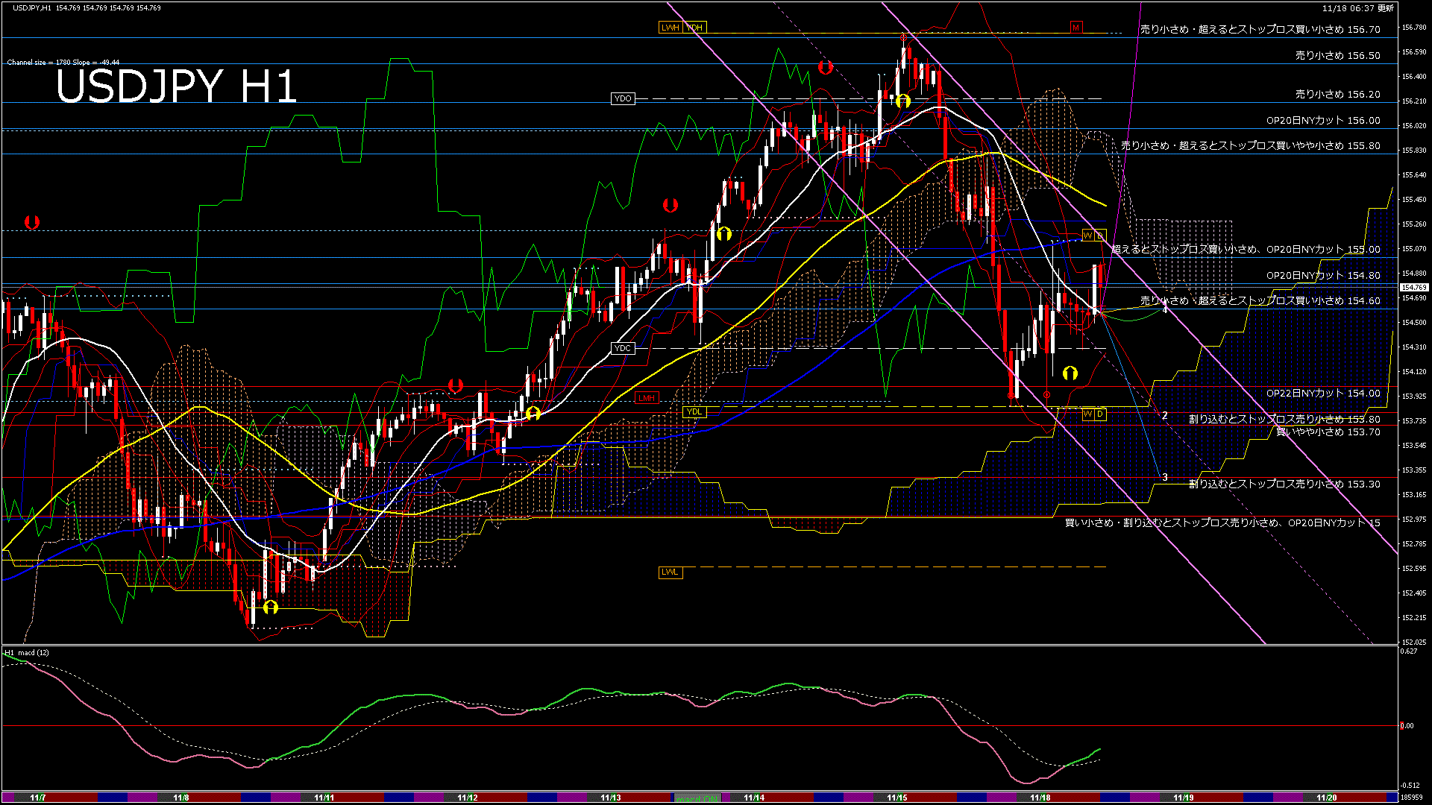Click the 11/15 date marker on timeline
This screenshot has width=1432, height=805.
click(x=896, y=798)
